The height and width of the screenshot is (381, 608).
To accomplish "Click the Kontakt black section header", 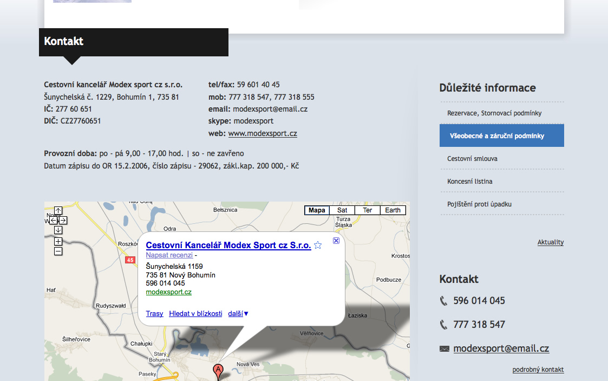I will coord(134,42).
